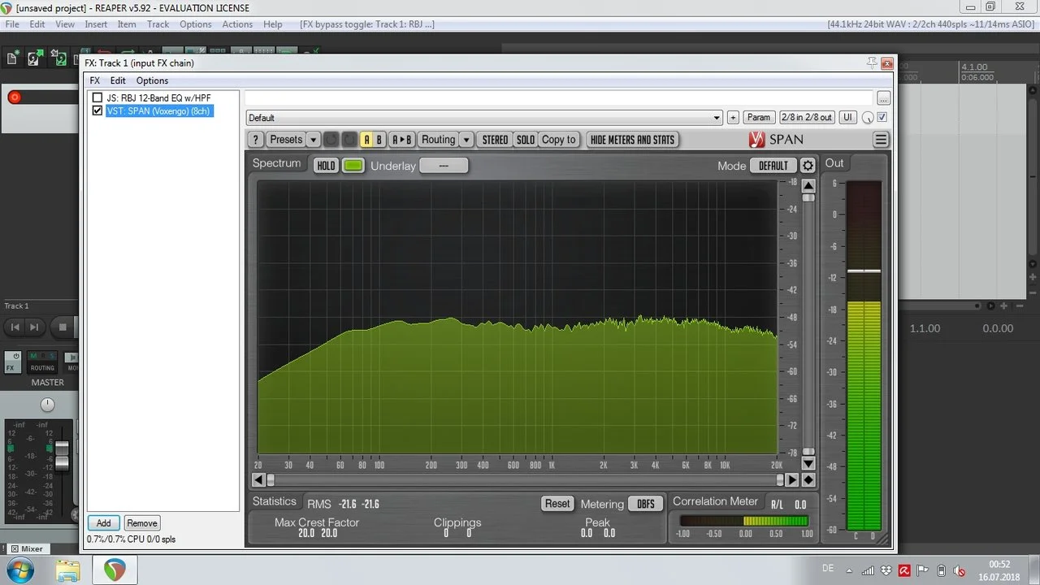This screenshot has height=585, width=1040.
Task: Open the Options menu in FX window
Action: tap(152, 80)
